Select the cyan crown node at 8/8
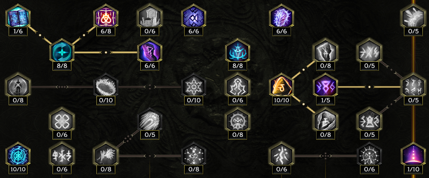Viewport: 429px width, 178px height. coord(237,51)
